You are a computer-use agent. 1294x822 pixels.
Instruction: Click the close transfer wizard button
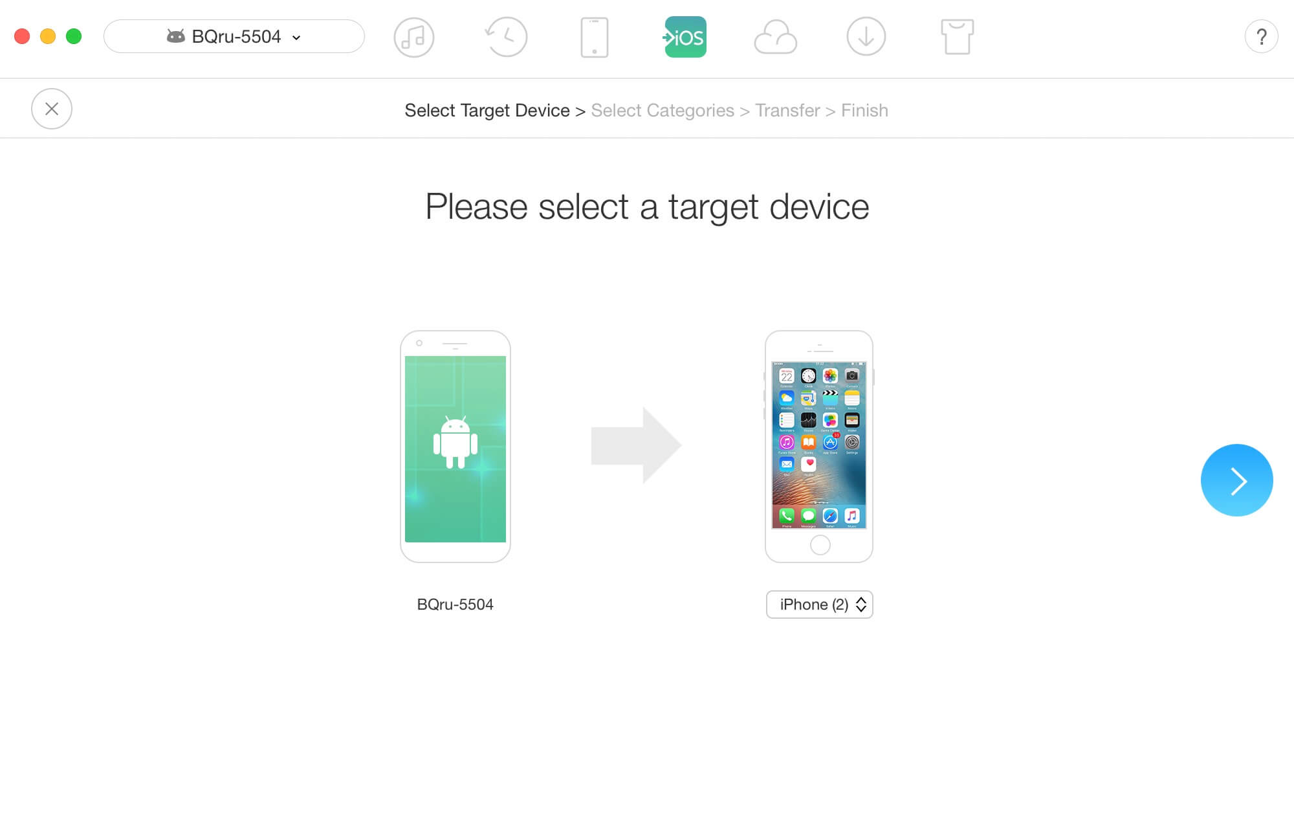coord(52,109)
